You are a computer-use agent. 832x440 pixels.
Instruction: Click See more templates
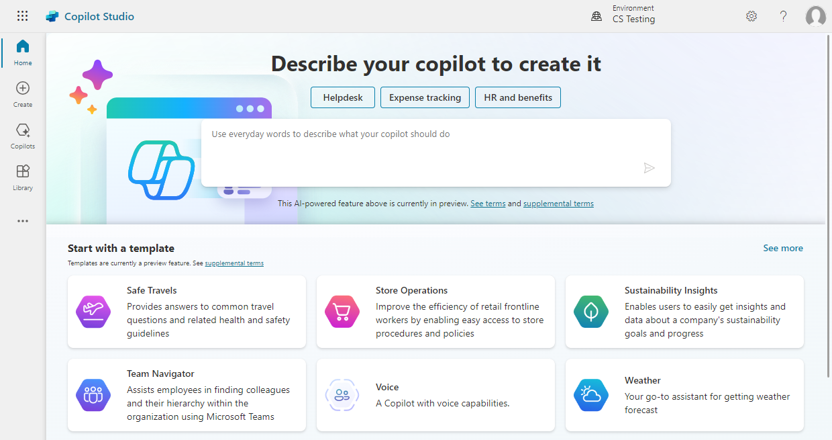coord(783,248)
